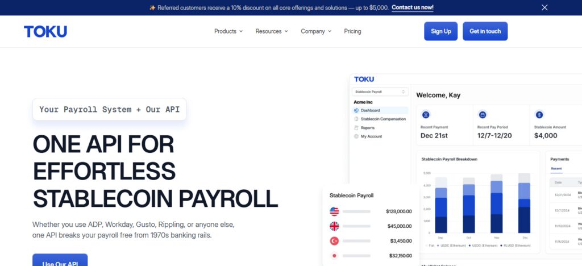Click the Your Payroll System + Our API badge
Viewport: 582px width, 266px height.
(x=110, y=110)
